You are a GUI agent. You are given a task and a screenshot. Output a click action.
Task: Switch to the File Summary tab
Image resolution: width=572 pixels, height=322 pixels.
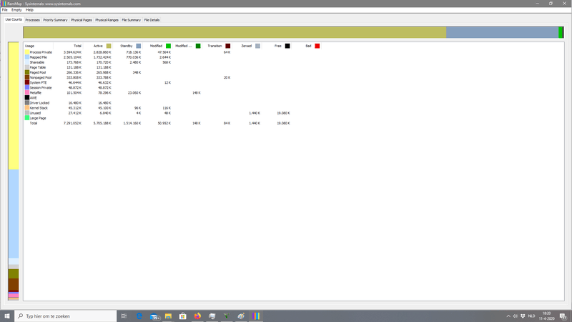pos(132,20)
